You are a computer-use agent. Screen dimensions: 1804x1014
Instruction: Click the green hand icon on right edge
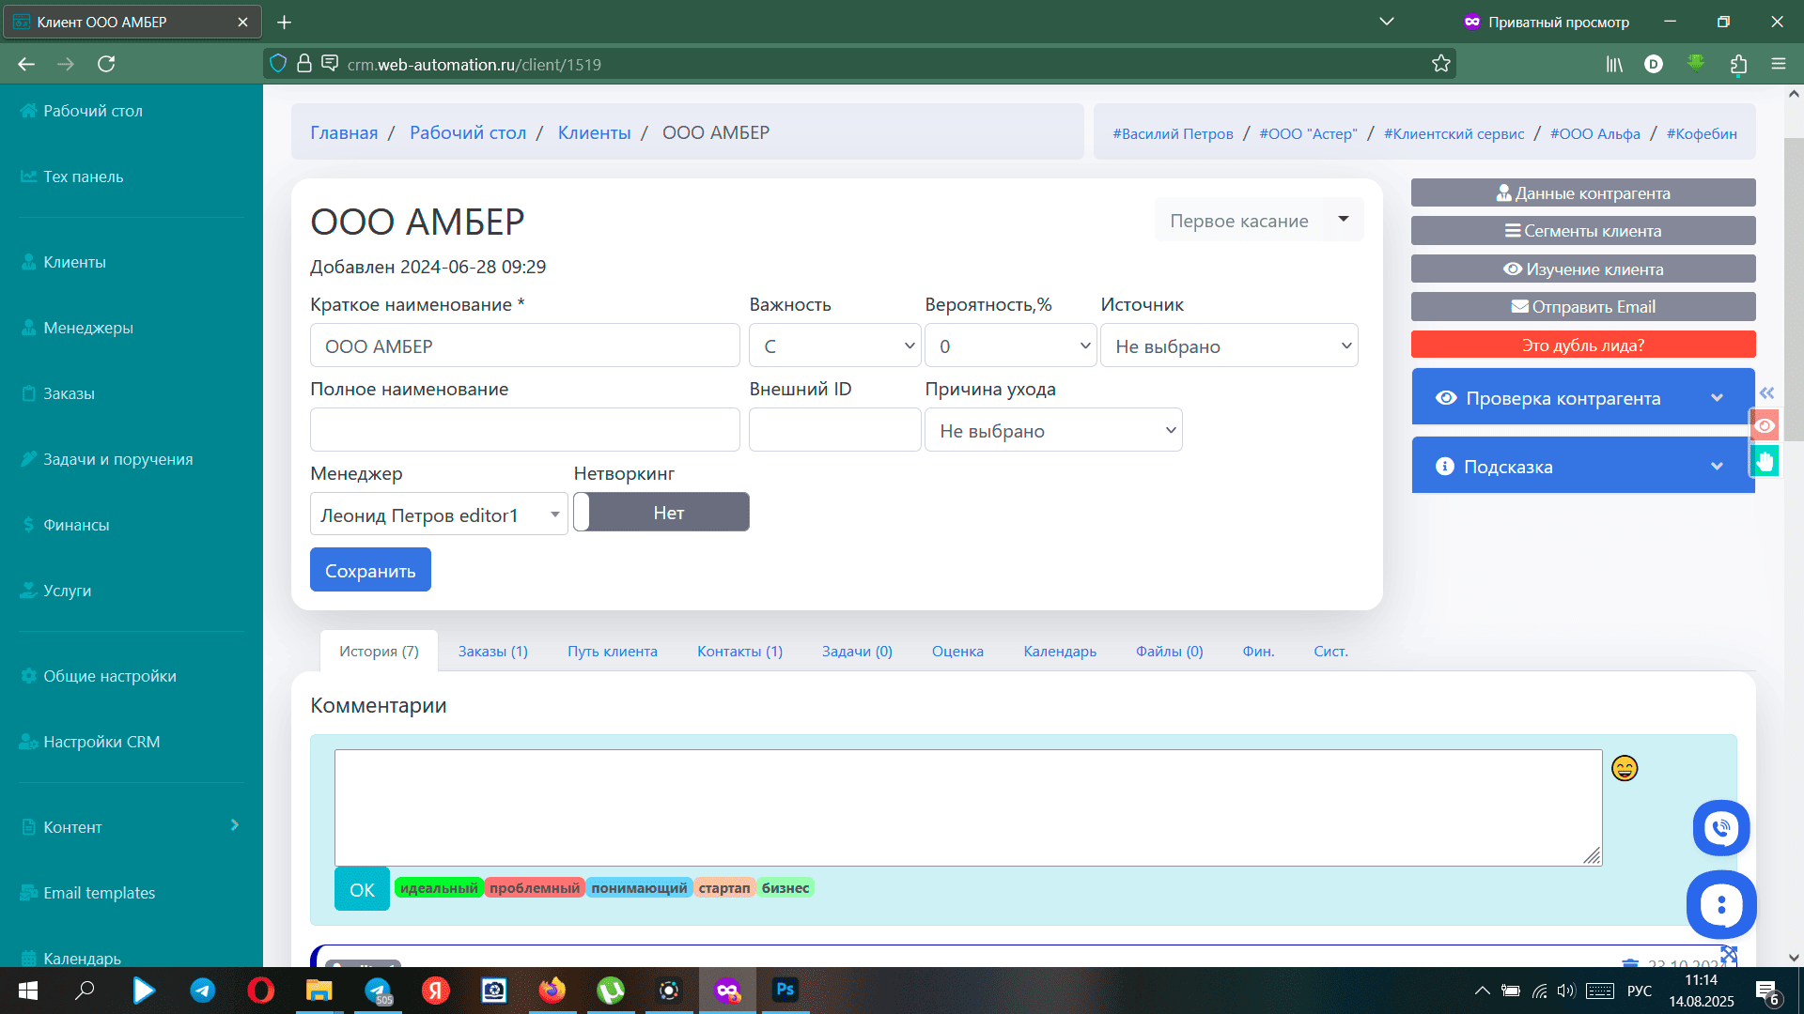coord(1765,461)
